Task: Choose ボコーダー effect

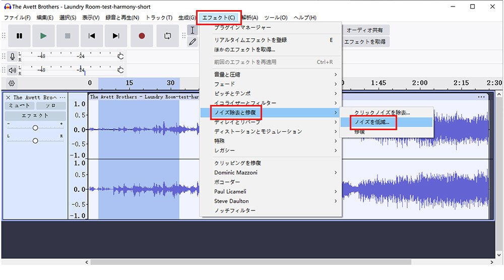Action: point(270,182)
